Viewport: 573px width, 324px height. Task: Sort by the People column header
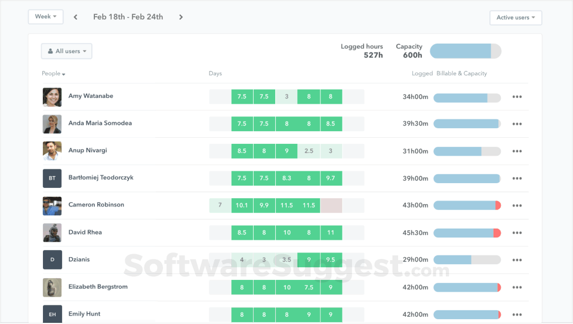(53, 74)
